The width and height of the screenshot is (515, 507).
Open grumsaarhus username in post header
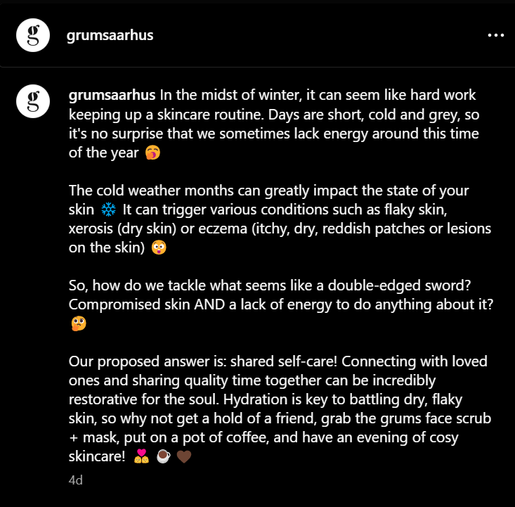tap(110, 35)
